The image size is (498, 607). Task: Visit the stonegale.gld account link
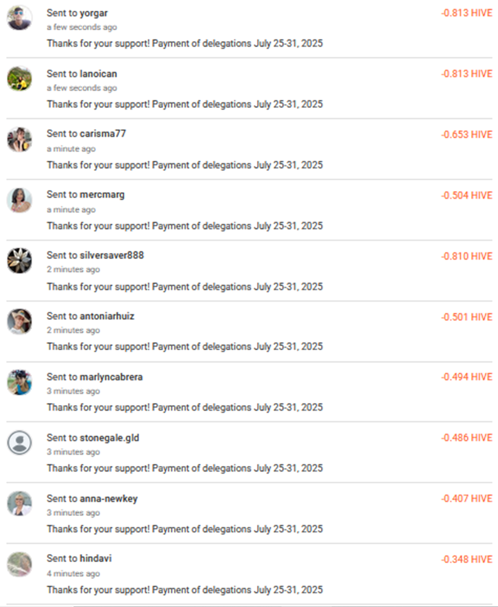tap(109, 438)
